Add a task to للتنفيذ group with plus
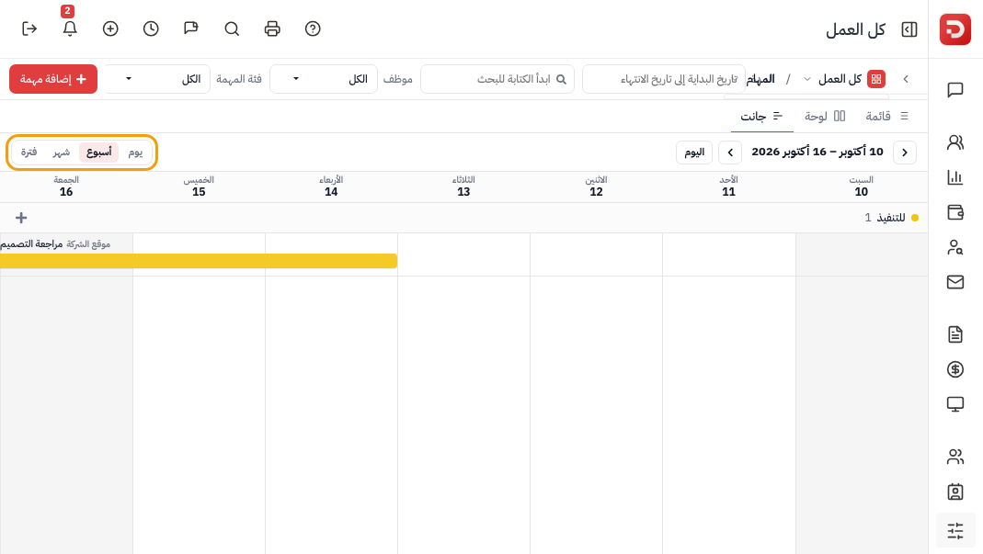Viewport: 983px width, 554px height. pyautogui.click(x=21, y=218)
